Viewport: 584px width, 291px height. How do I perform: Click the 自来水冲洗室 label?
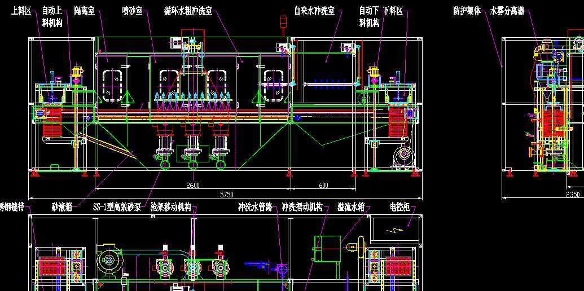click(314, 11)
